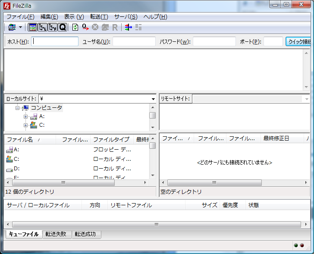The image size is (314, 254).
Task: Toggle remote directory tree icon
Action: click(x=53, y=27)
